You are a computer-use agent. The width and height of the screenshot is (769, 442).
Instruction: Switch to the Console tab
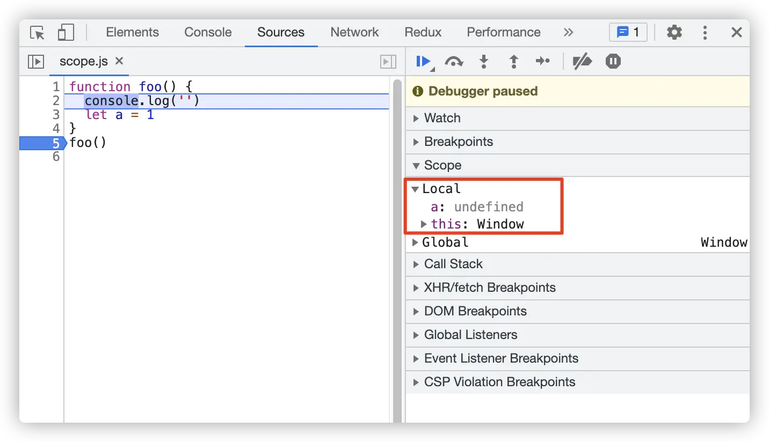(x=208, y=32)
